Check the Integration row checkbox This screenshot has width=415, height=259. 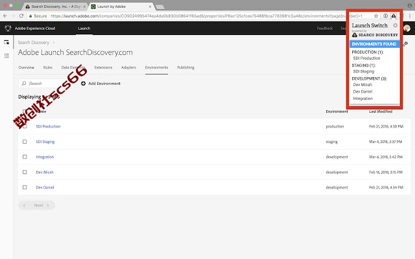(25, 157)
